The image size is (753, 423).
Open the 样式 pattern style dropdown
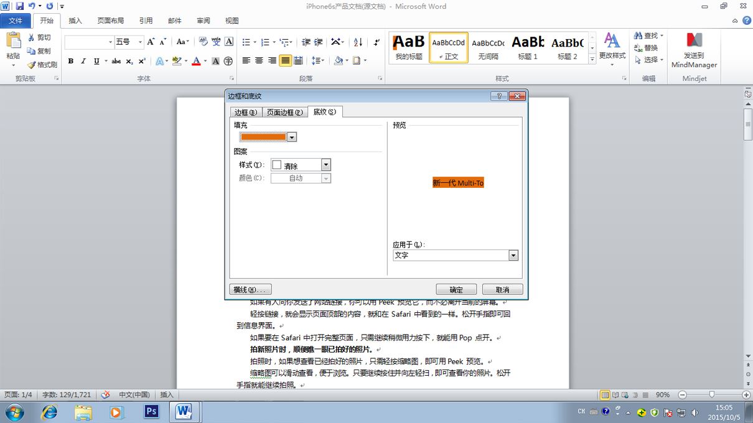pyautogui.click(x=325, y=165)
